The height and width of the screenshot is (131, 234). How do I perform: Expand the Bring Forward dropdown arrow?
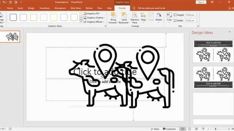pyautogui.click(x=117, y=23)
